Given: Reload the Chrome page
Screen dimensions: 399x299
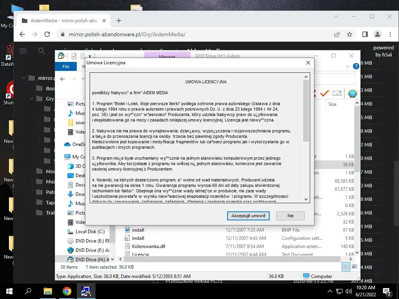Looking at the screenshot, I should point(47,34).
